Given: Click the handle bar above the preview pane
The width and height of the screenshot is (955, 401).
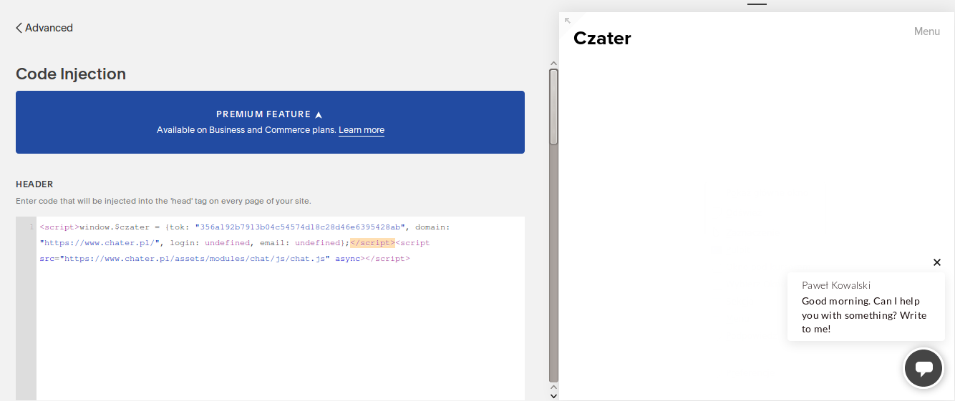Looking at the screenshot, I should [757, 4].
